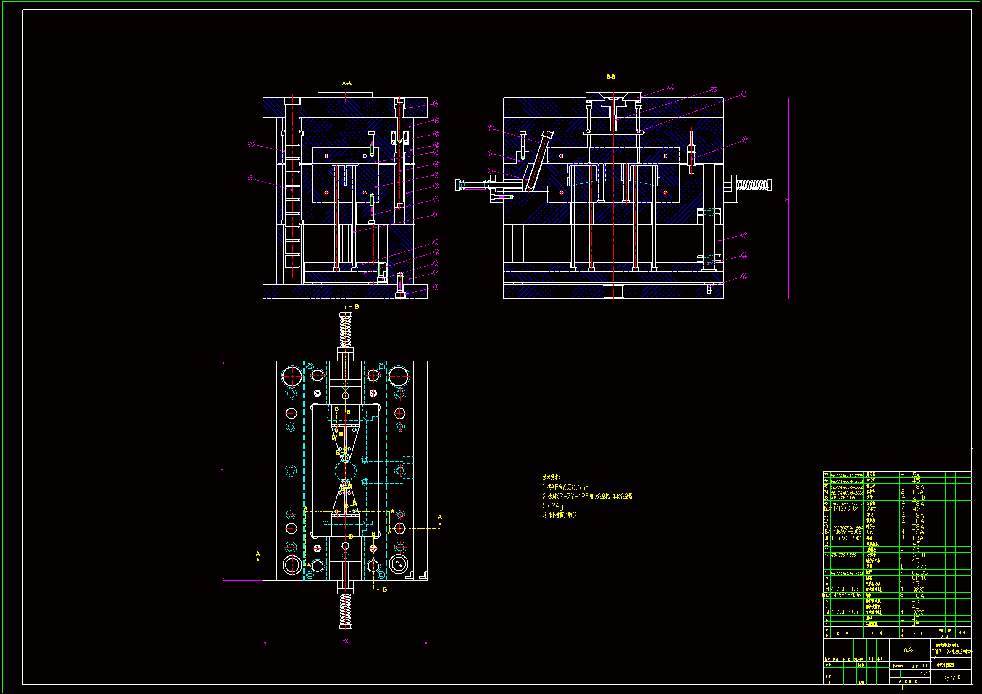Click the oyzy-0 drawing number cell
982x694 pixels.
[x=952, y=677]
